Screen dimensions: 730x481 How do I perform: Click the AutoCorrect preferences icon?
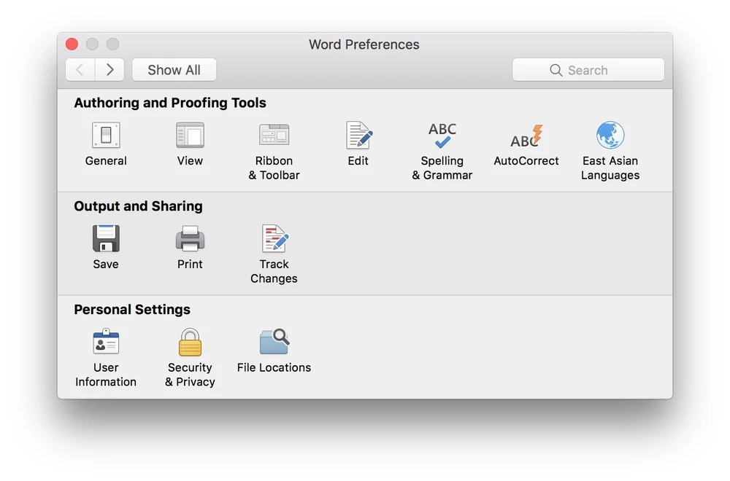point(526,136)
